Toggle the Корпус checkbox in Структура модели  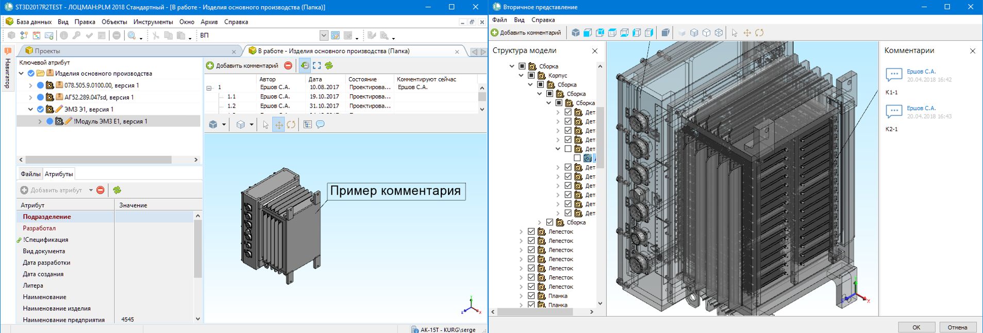[531, 75]
